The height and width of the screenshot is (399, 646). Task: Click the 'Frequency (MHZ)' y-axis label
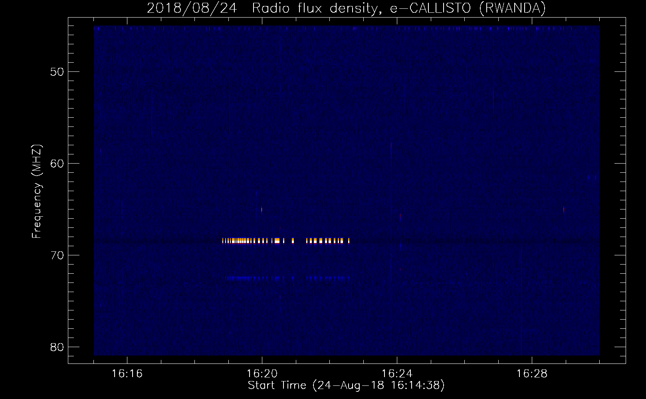point(36,192)
